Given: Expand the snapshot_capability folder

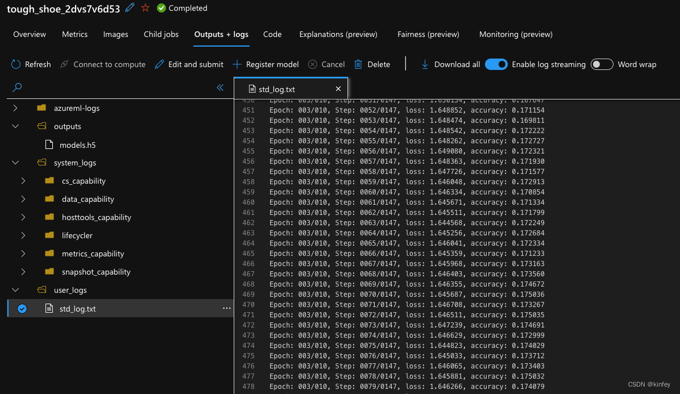Looking at the screenshot, I should (x=23, y=272).
